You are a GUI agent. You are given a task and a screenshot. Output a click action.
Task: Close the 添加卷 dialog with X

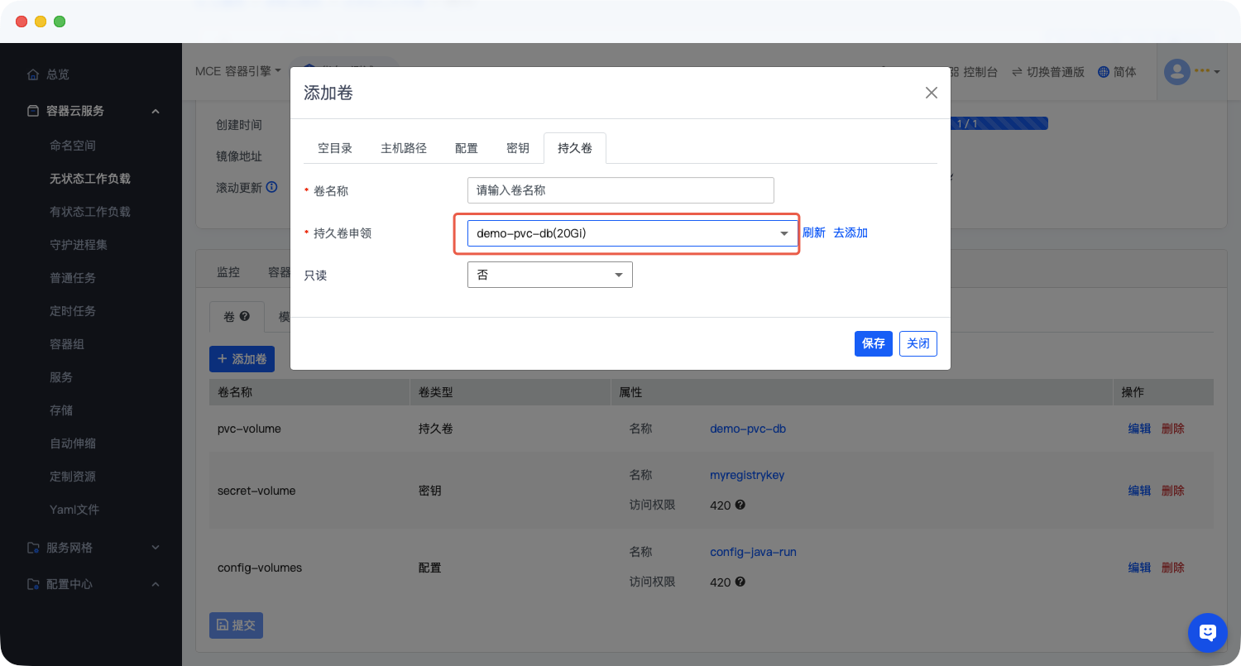(x=931, y=93)
